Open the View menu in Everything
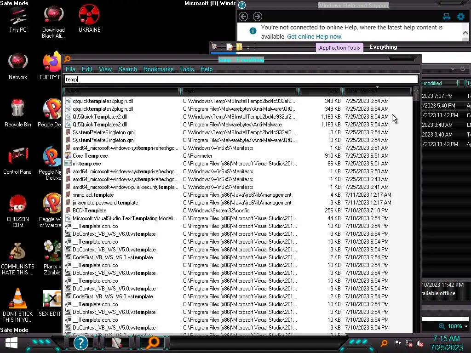 [105, 69]
